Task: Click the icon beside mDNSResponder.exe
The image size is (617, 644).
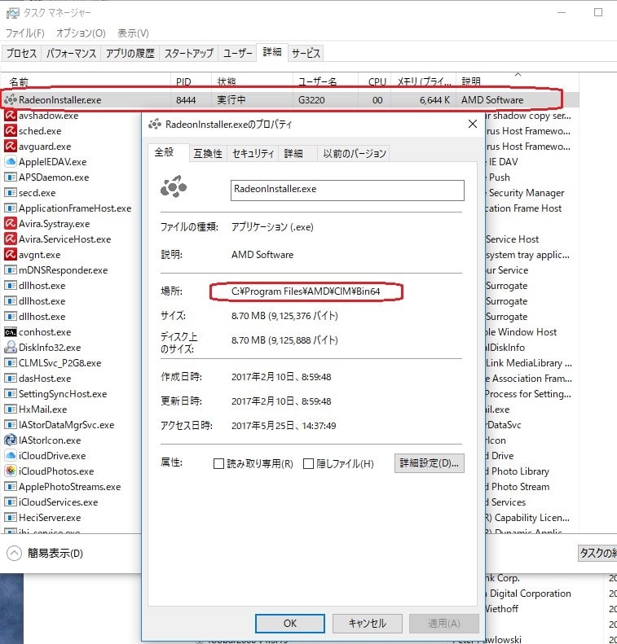Action: 11,269
